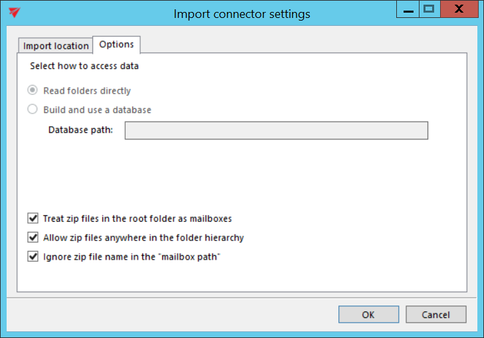Choose Build and use a database option
484x338 pixels.
[x=33, y=110]
